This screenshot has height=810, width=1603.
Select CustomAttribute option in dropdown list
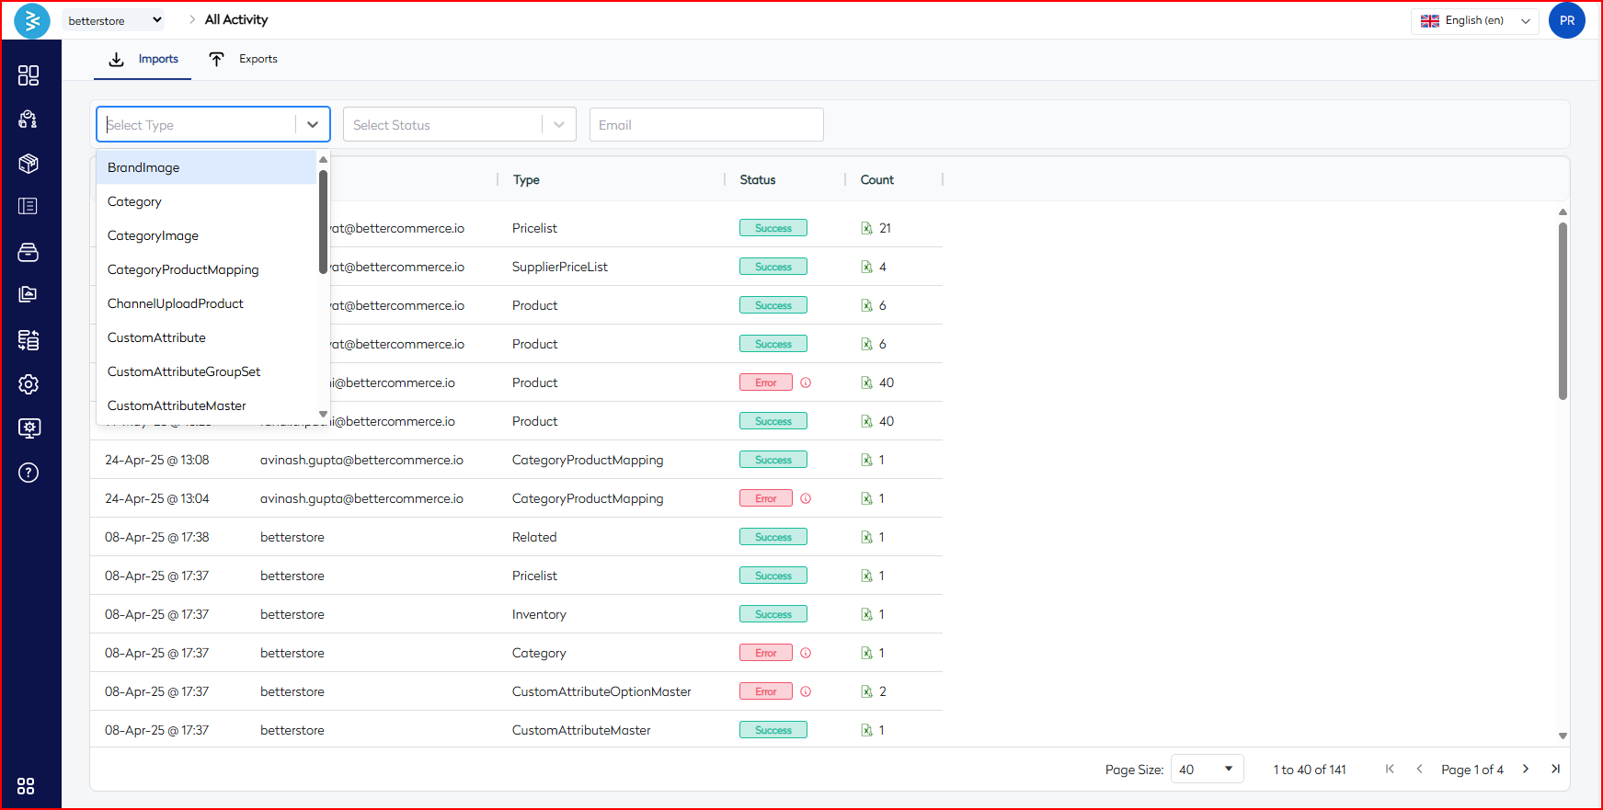[156, 337]
